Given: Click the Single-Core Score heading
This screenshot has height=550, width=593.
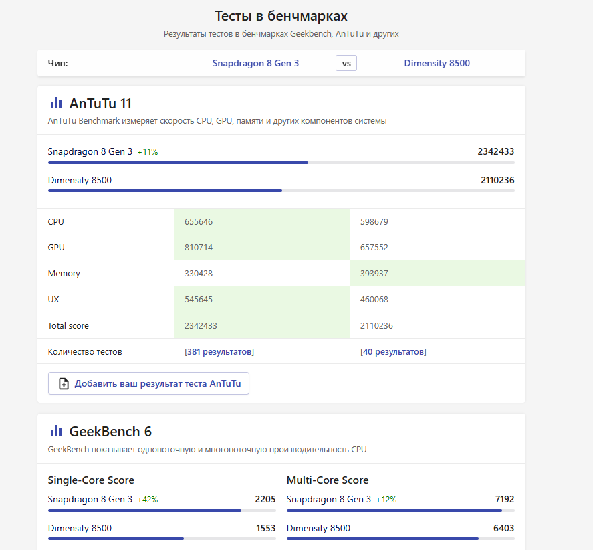Looking at the screenshot, I should [x=91, y=480].
